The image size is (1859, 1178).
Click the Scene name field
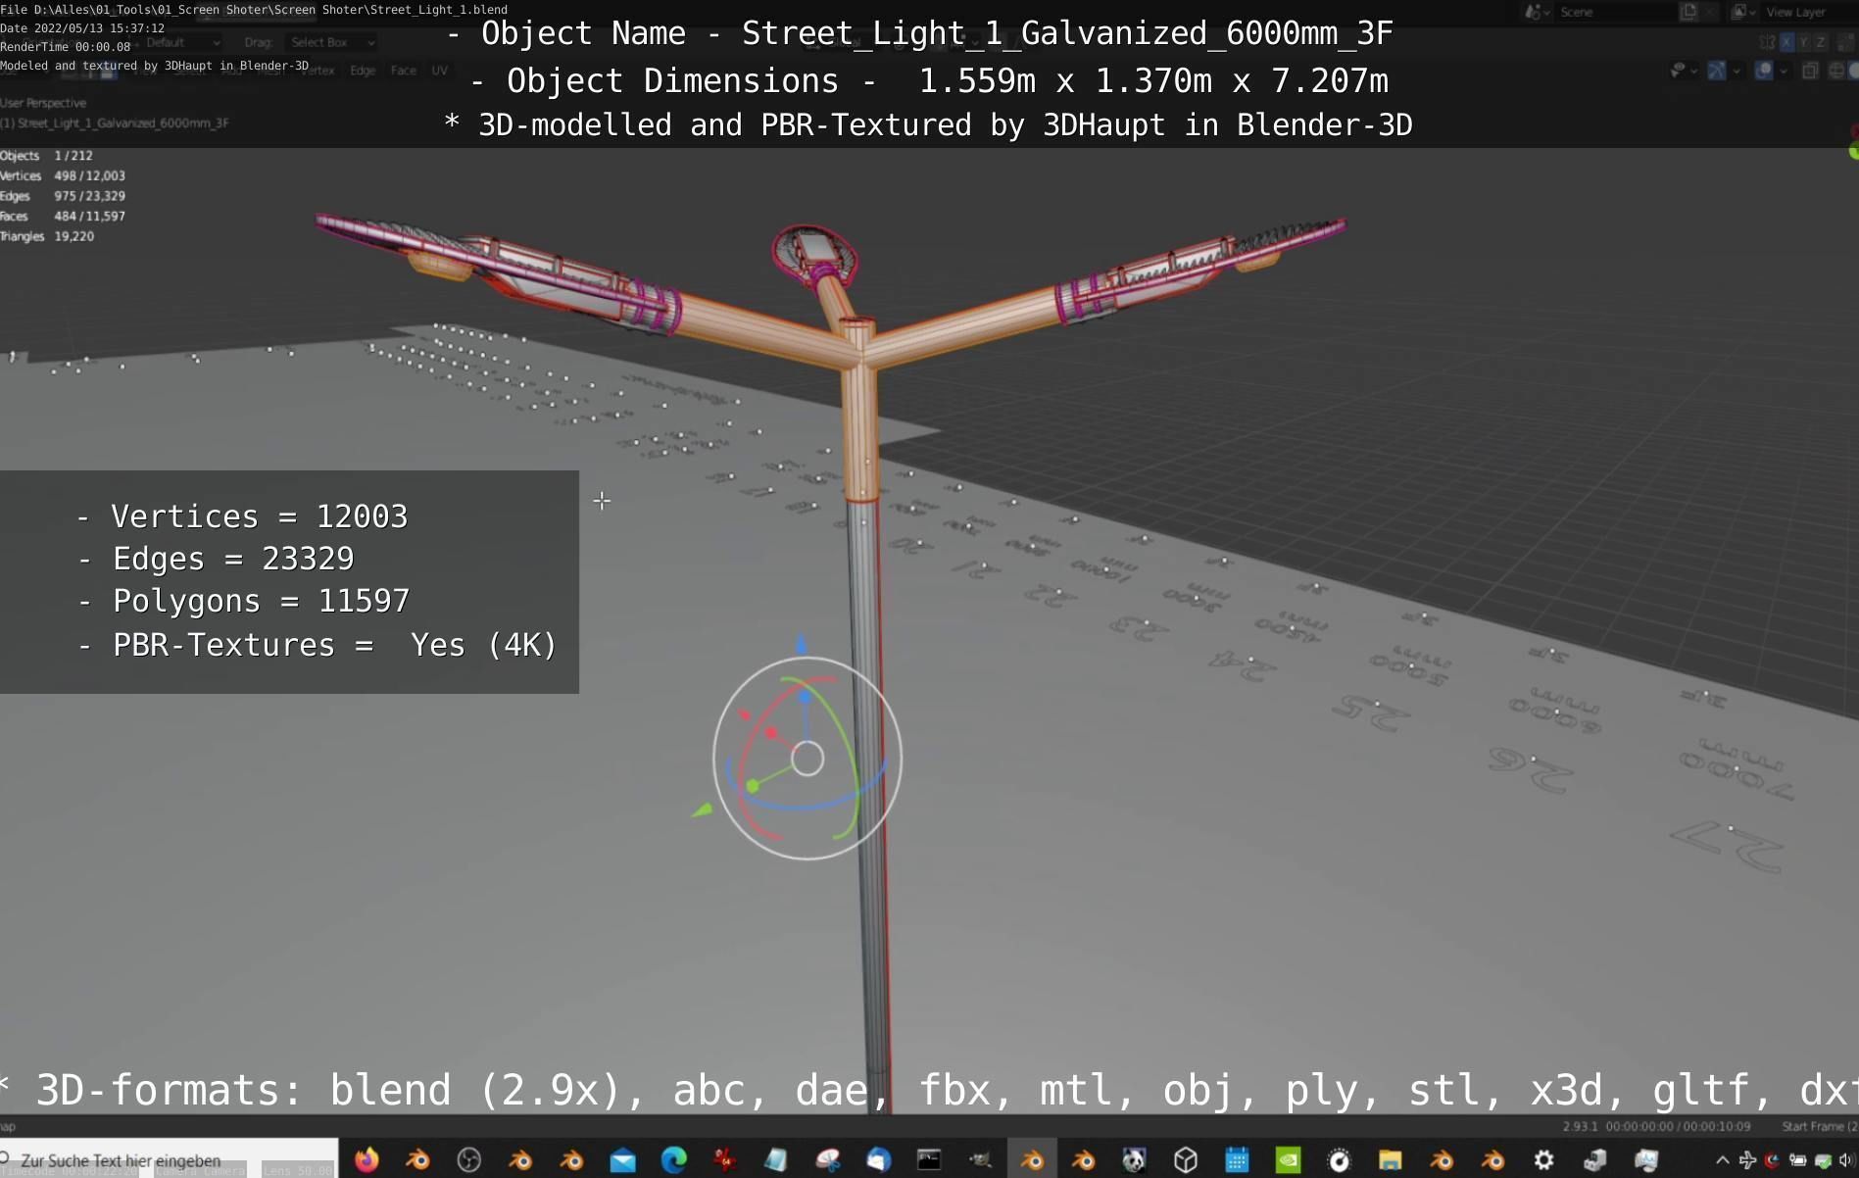point(1615,13)
